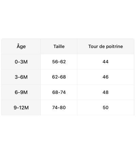This screenshot has width=136, height=152.
Task: Click the 12M text in last row
Action: (24, 107)
